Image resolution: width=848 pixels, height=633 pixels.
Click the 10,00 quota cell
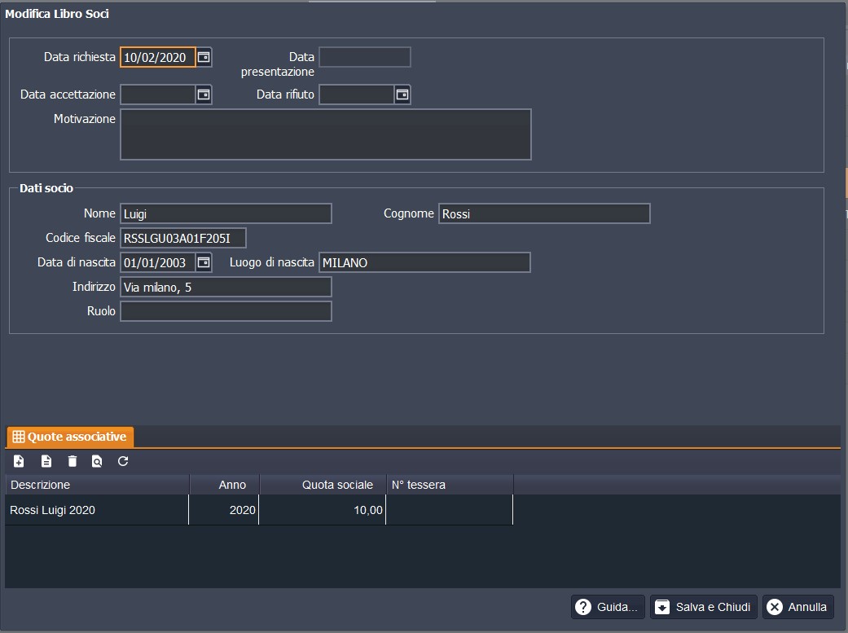pyautogui.click(x=323, y=510)
